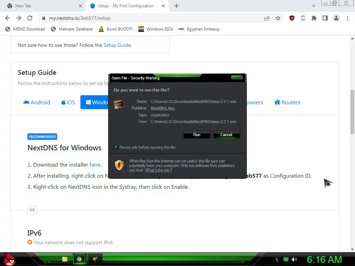The height and width of the screenshot is (266, 355).
Task: Open volume speaker tray icon
Action: pos(294,259)
